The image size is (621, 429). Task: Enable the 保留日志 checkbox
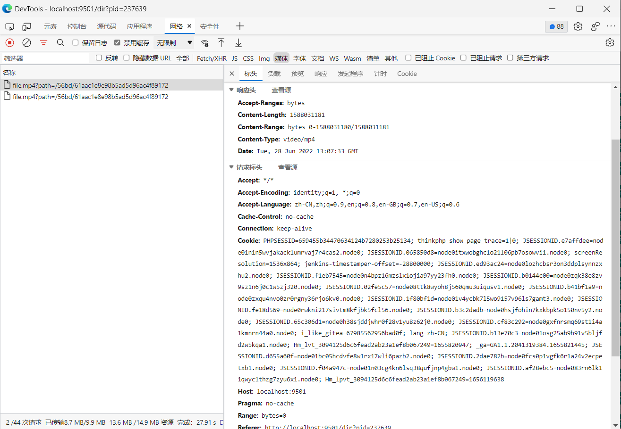tap(76, 43)
